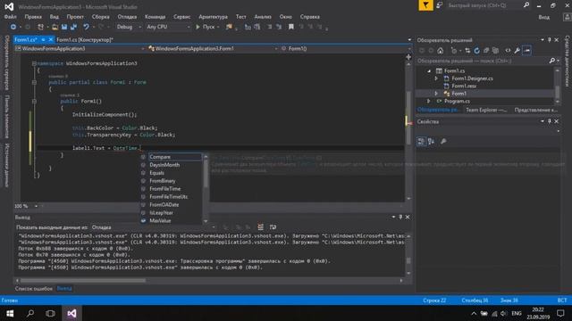The width and height of the screenshot is (572, 321).
Task: Toggle pin on the Form1.cs tab
Action: point(43,39)
